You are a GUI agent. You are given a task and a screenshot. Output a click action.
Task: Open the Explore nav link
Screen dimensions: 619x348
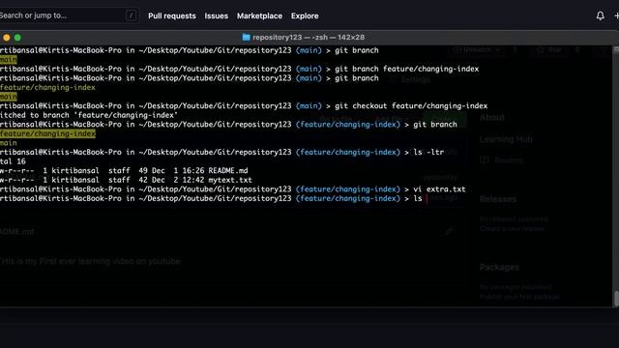pyautogui.click(x=305, y=16)
